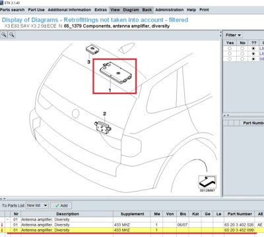
Task: Click Back in the menu bar
Action: point(147,10)
